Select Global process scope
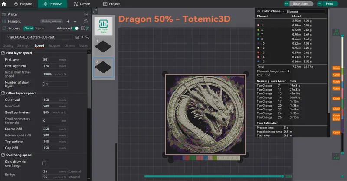The height and width of the screenshot is (181, 347). point(28,28)
